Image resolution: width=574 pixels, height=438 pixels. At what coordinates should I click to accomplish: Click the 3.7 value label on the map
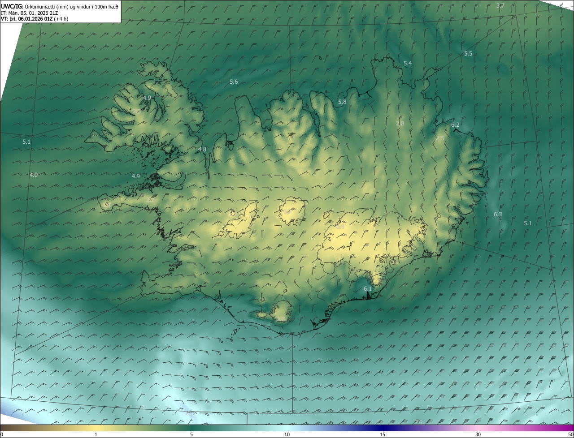click(501, 6)
